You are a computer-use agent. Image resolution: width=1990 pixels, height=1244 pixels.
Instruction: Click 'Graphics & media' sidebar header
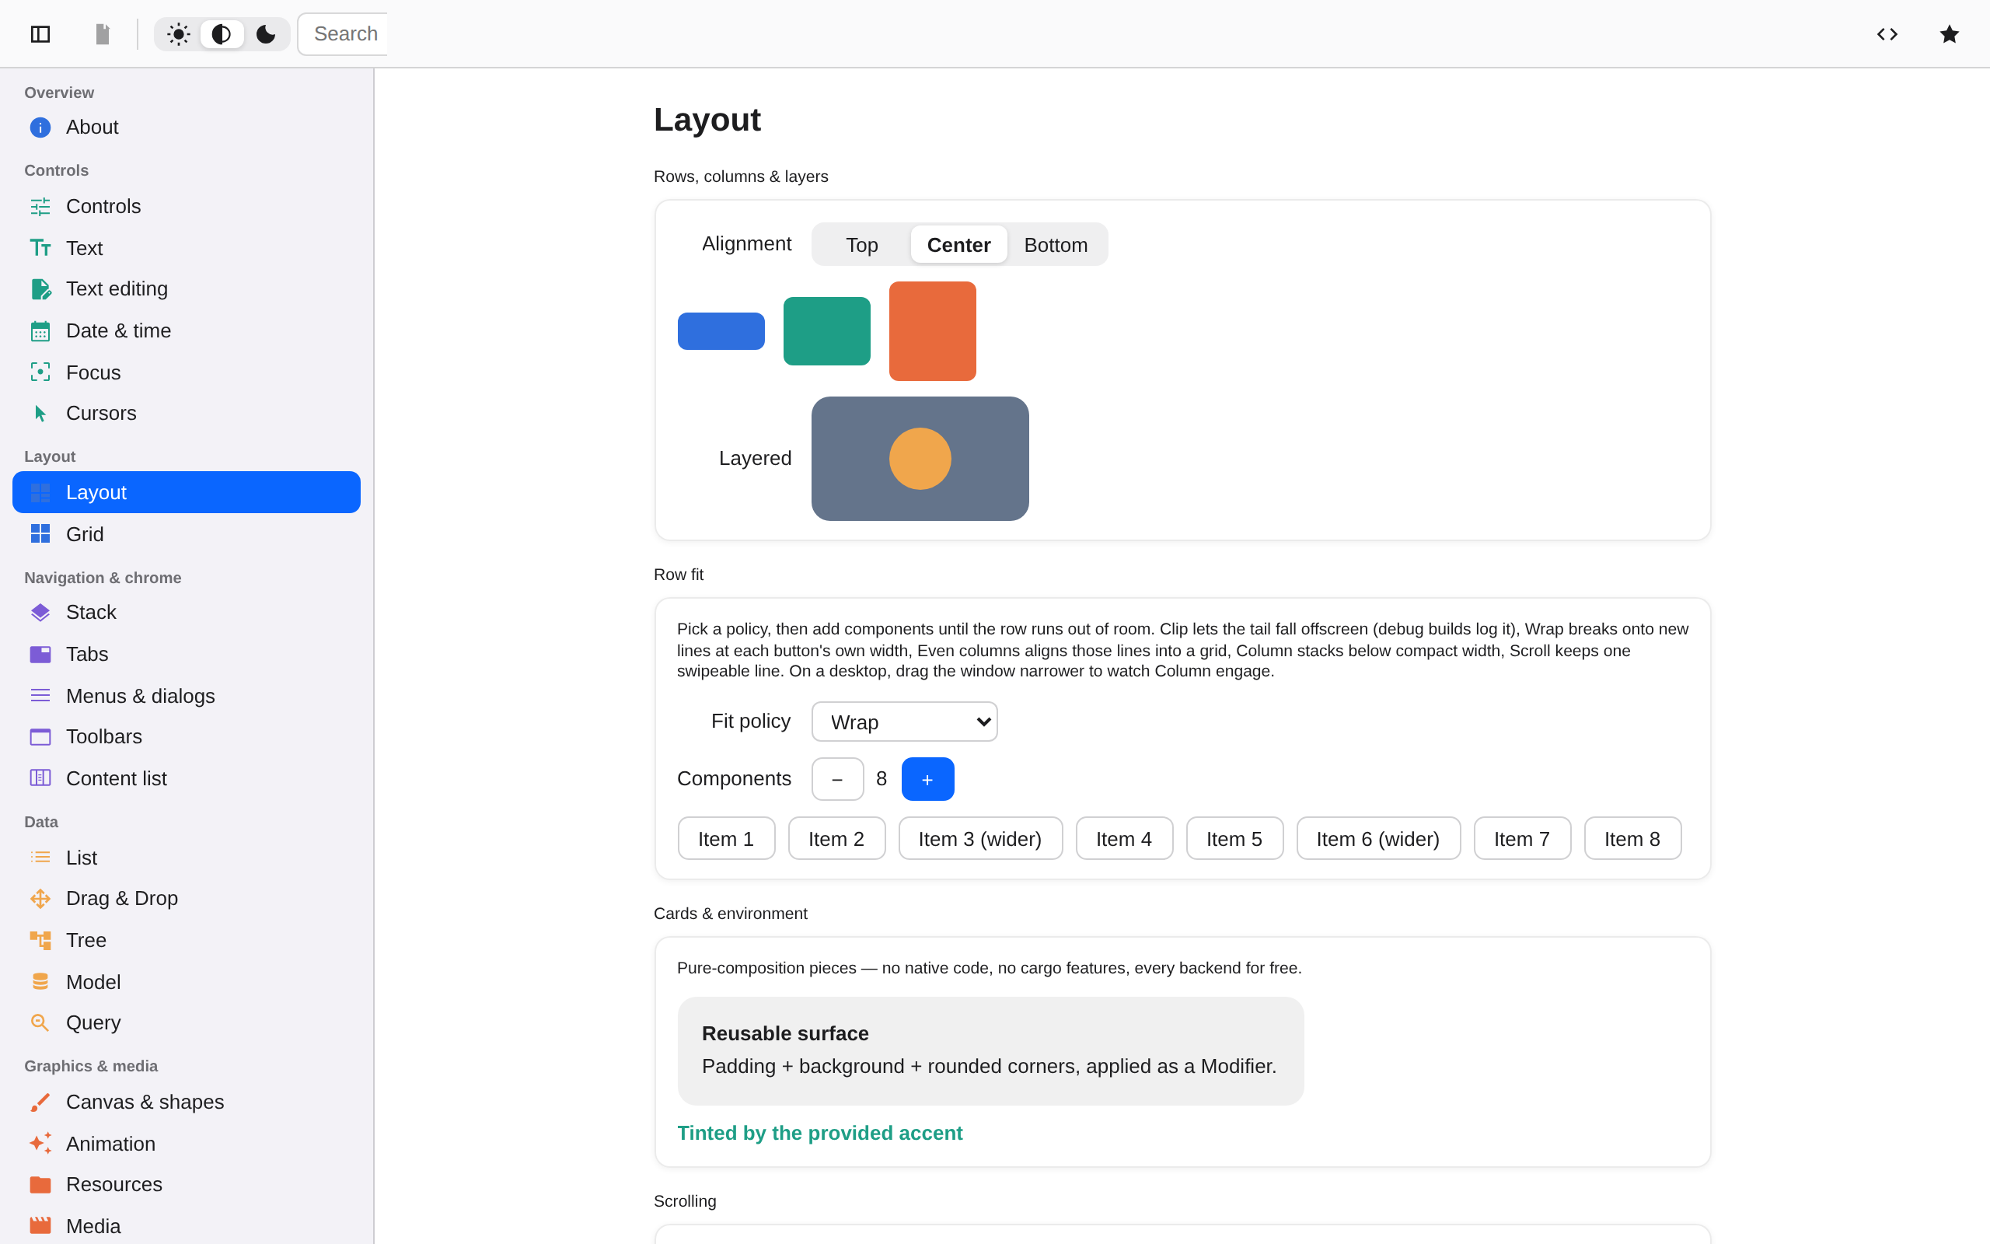coord(91,1065)
